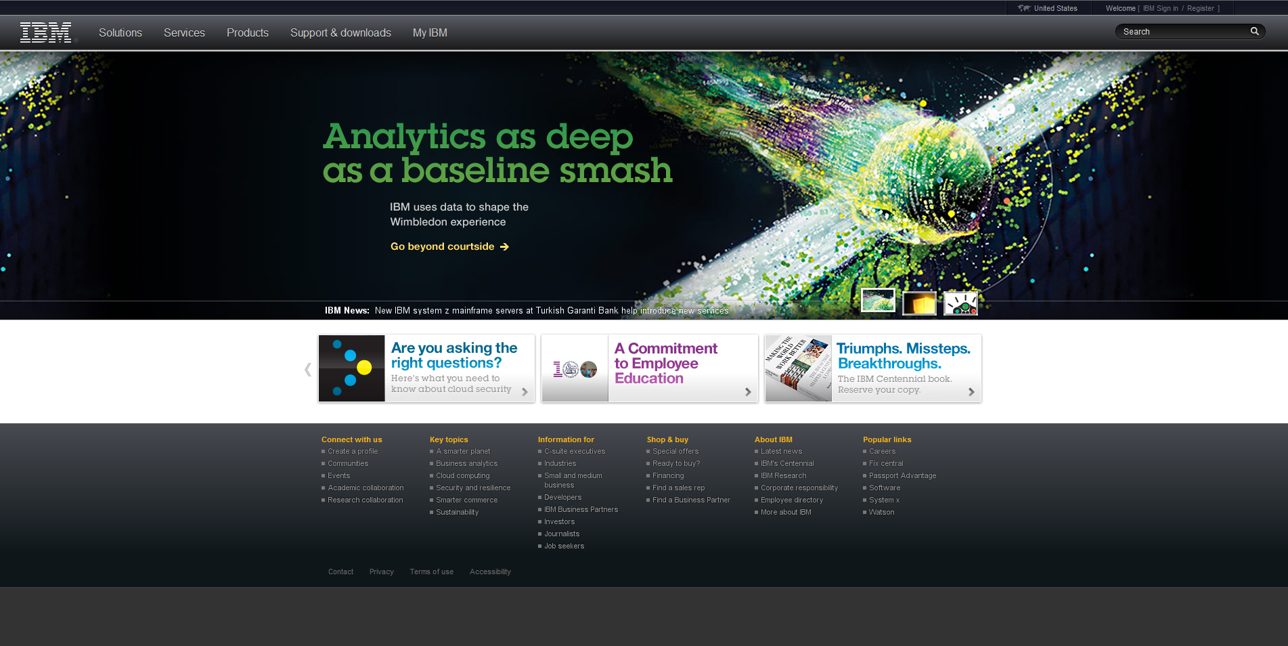Click the cloud security card arrow icon
1288x646 pixels.
(525, 392)
